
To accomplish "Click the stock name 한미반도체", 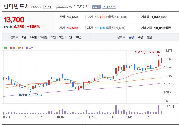I will (16, 6).
